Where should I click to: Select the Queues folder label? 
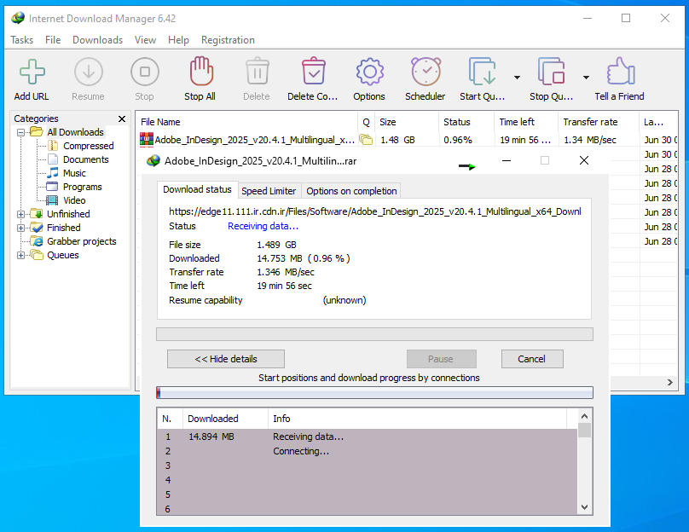tap(63, 255)
